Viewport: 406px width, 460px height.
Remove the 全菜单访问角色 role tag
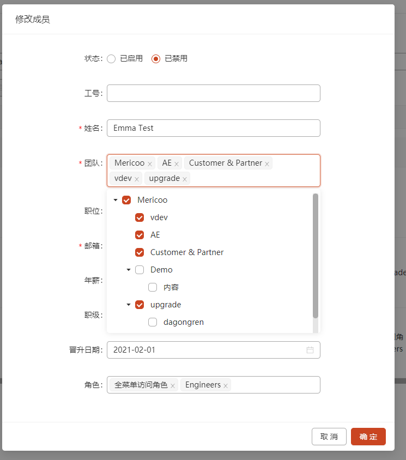pos(173,386)
